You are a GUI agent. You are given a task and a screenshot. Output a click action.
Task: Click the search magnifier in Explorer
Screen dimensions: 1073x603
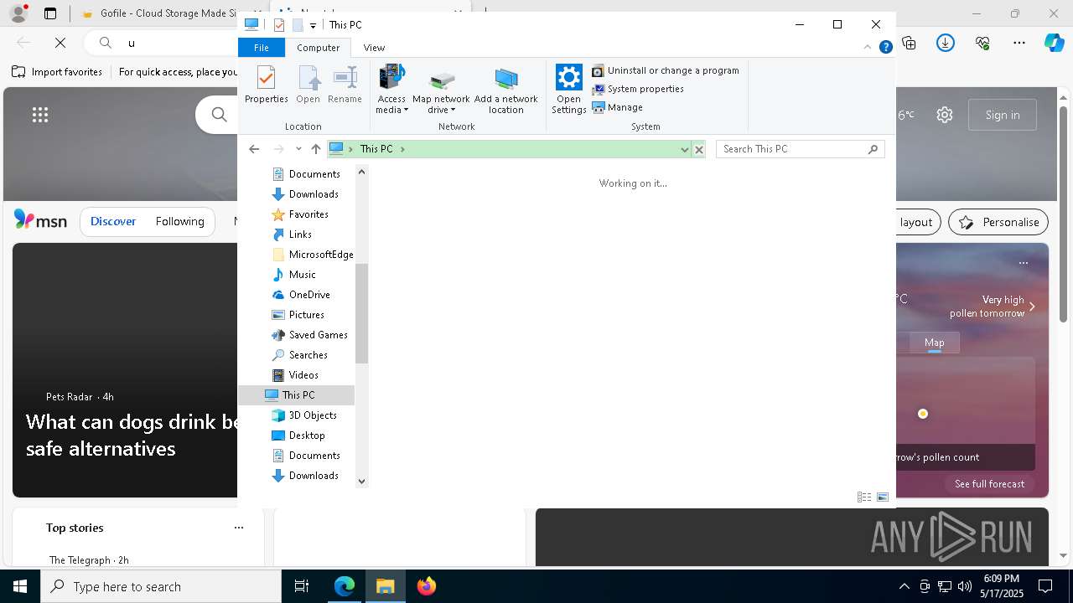(x=873, y=149)
